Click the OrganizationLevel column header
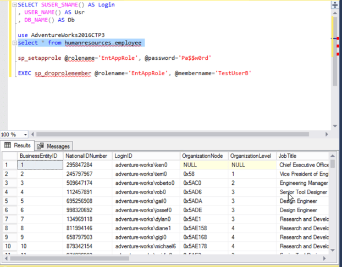342x267 pixels. [252, 156]
